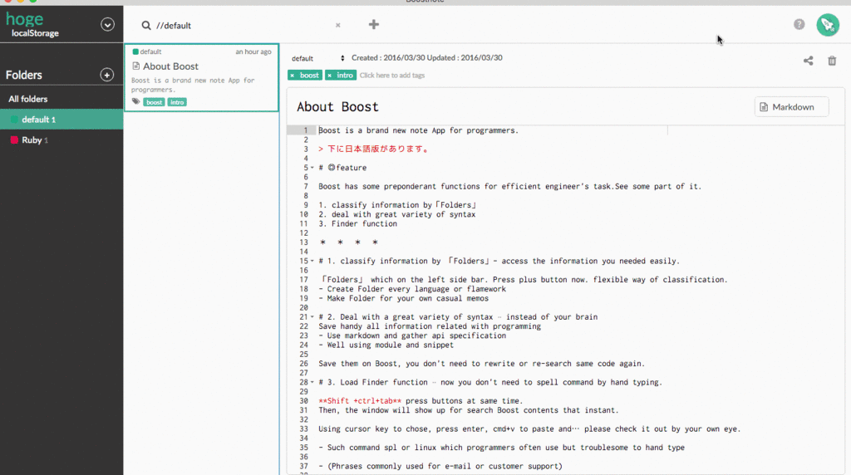Viewport: 851px width, 475px height.
Task: Click boost tag in note list card
Action: click(x=154, y=102)
